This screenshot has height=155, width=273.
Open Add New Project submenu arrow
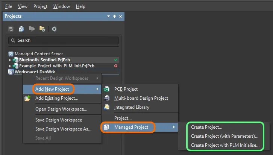tap(97, 89)
